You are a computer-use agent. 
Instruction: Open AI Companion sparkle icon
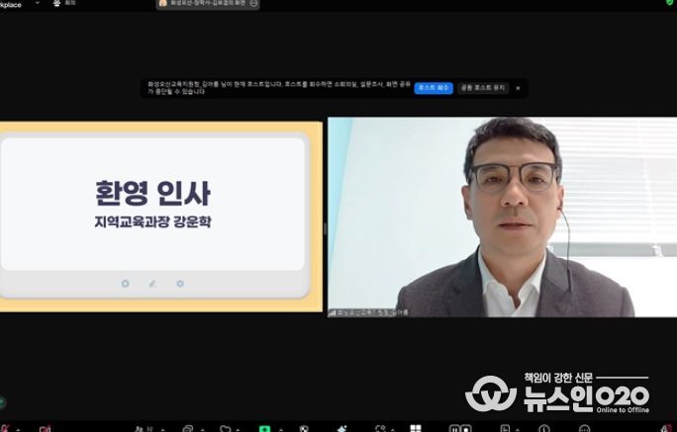341,429
